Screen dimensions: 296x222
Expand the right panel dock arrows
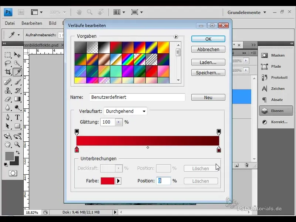click(x=292, y=43)
